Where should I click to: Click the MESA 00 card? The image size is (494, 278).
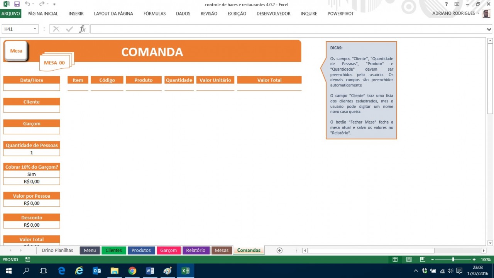pos(56,62)
